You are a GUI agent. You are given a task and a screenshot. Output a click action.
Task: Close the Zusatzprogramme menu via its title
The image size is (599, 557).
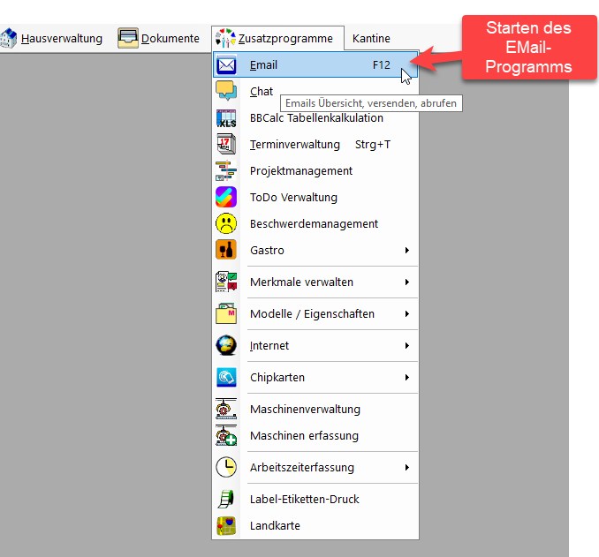(277, 38)
